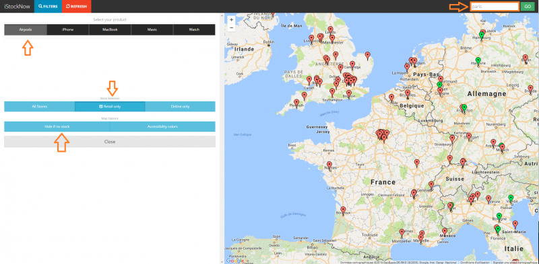Choose Online only store selection

click(x=180, y=107)
